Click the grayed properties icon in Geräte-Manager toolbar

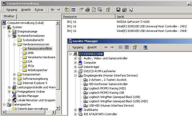click(121, 47)
